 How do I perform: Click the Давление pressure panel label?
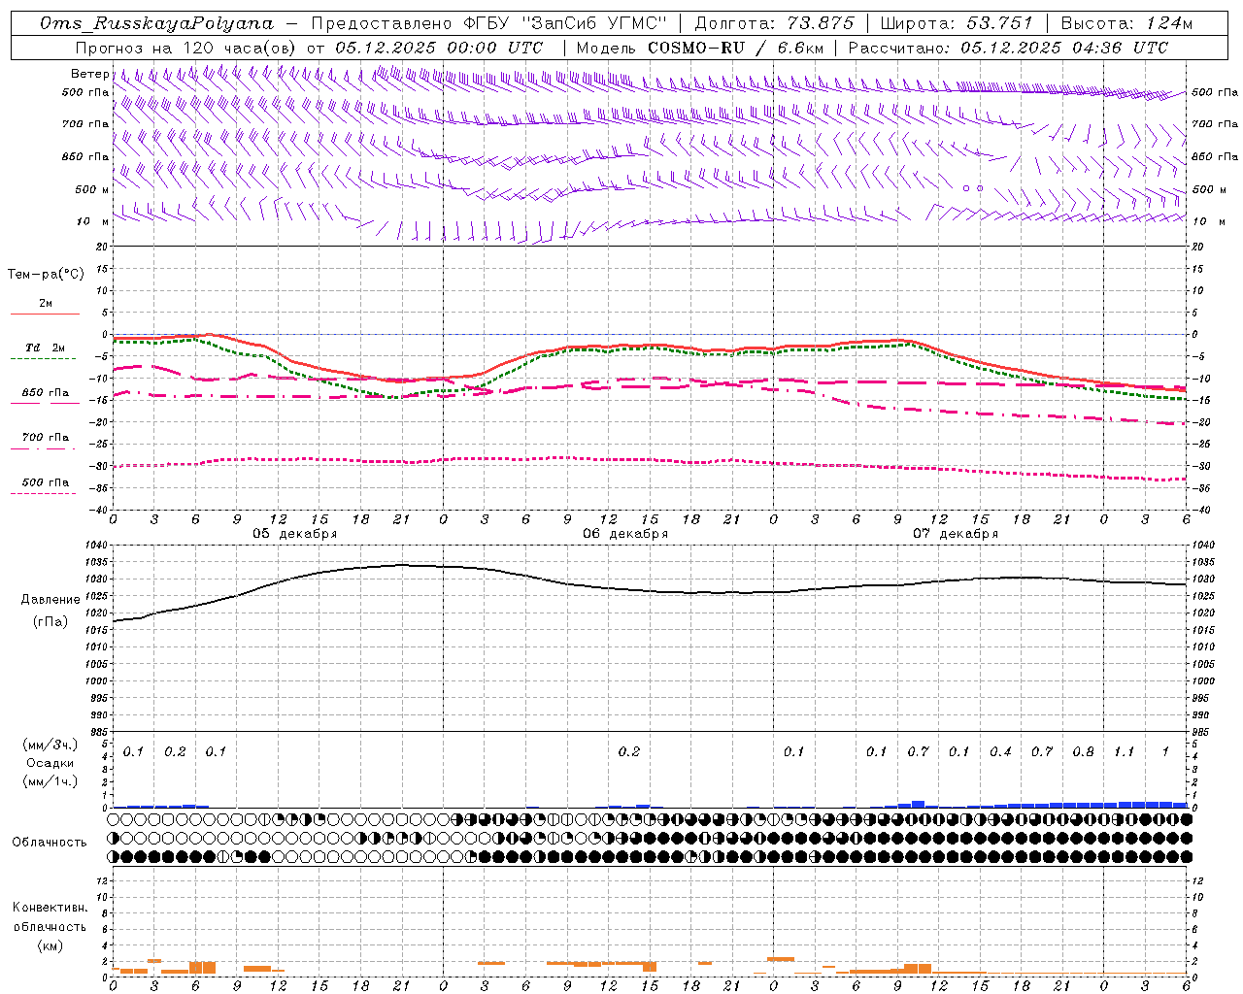click(x=50, y=600)
